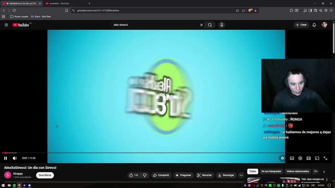
Task: Go back in browser history
Action: pos(4,10)
